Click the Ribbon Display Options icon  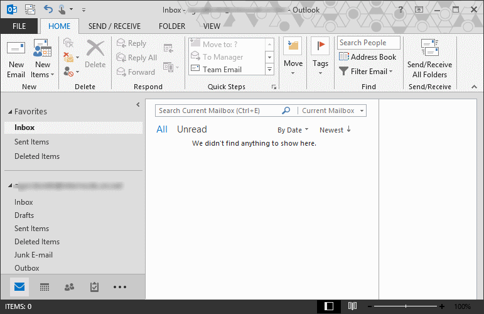click(x=419, y=9)
